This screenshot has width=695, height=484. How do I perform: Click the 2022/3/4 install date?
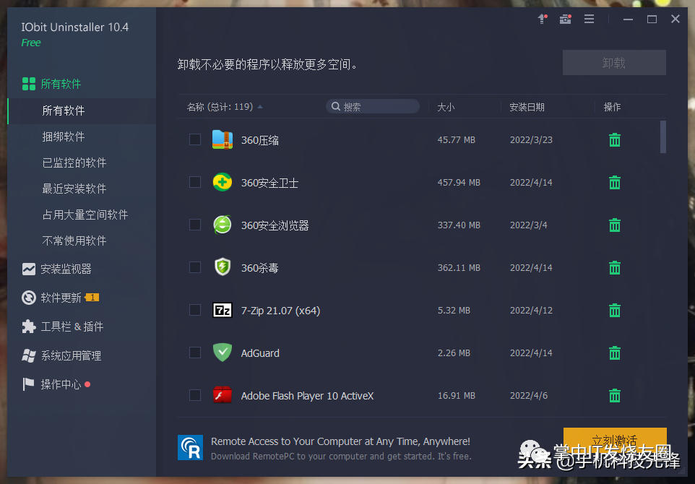pyautogui.click(x=529, y=225)
